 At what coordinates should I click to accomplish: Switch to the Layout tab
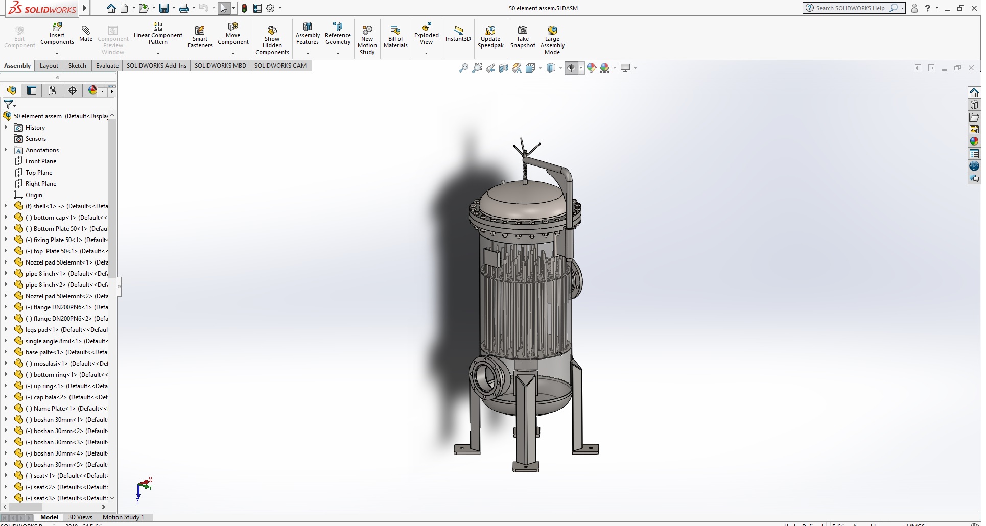[49, 66]
